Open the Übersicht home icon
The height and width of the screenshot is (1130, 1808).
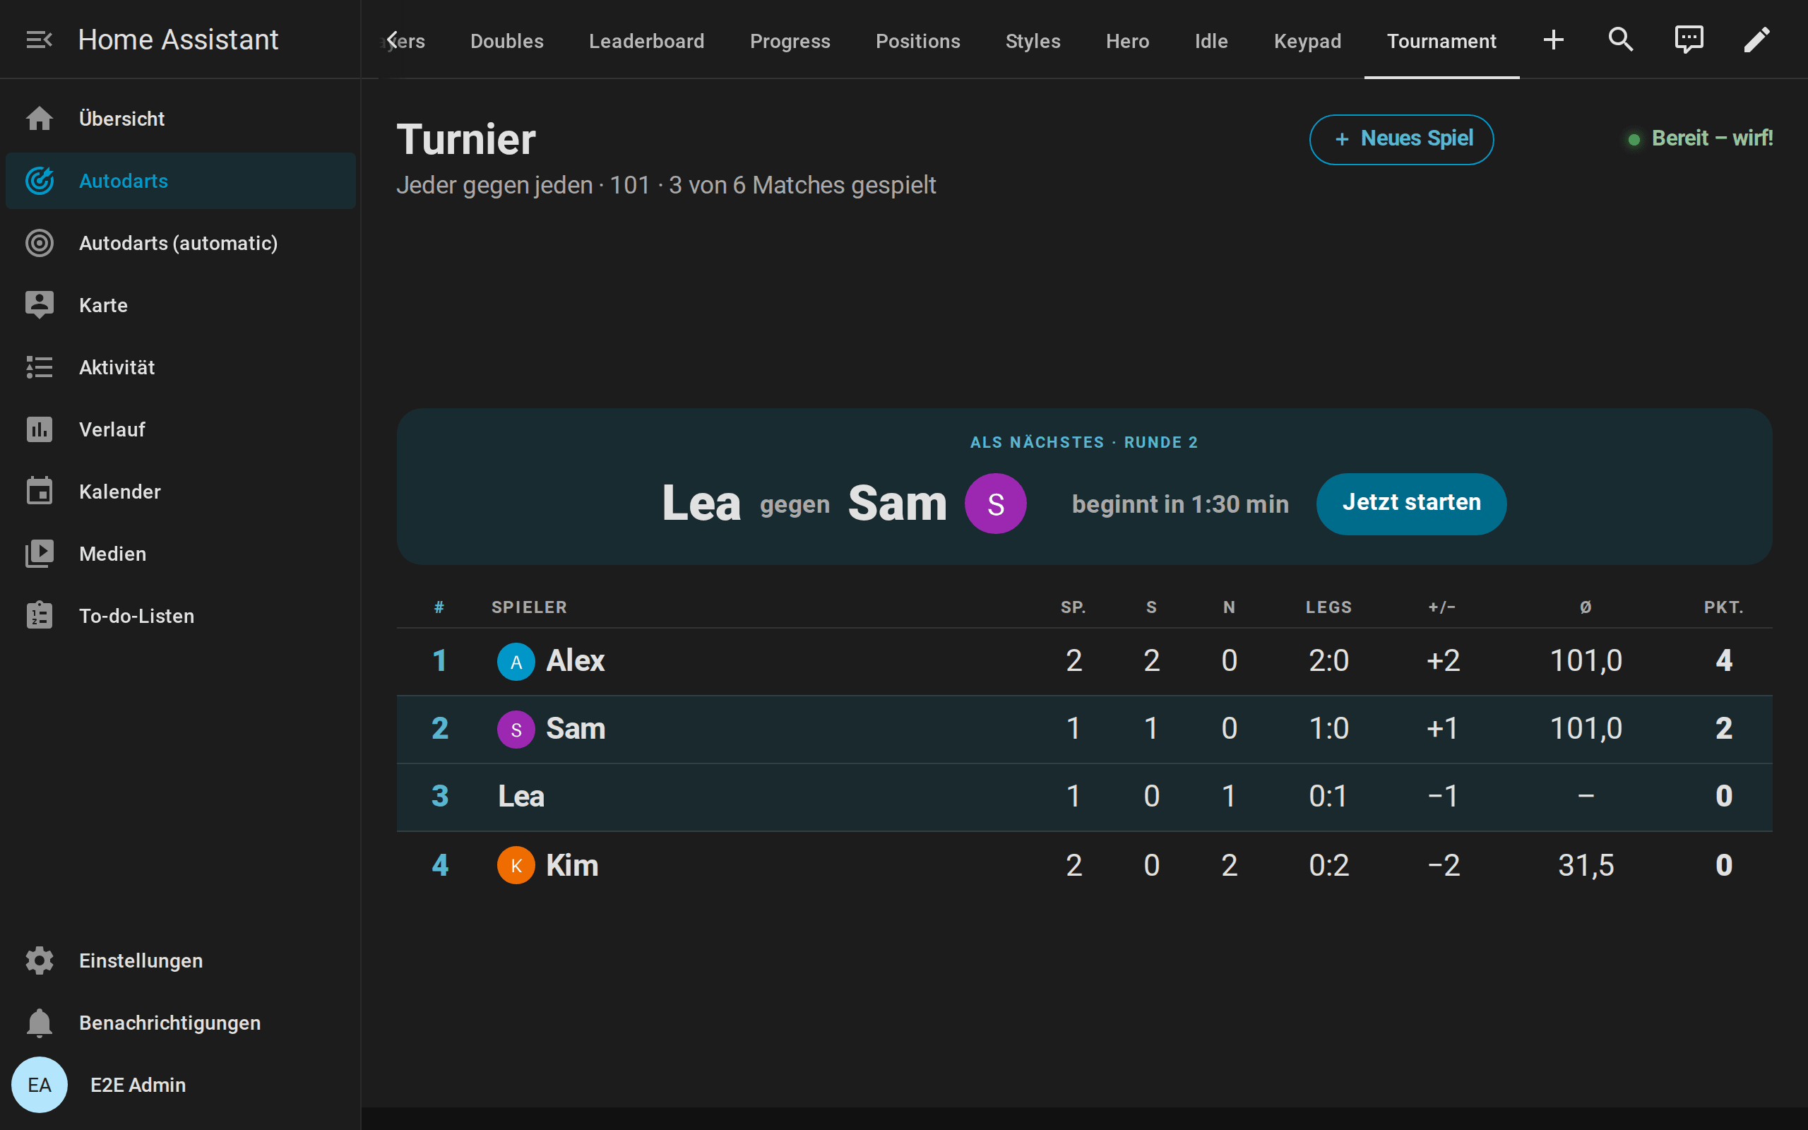click(x=39, y=118)
